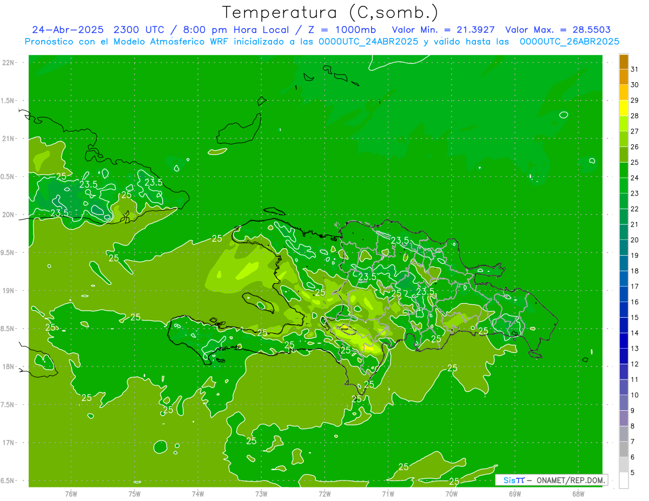
Task: Click the '73W' longitude axis label
Action: (261, 493)
